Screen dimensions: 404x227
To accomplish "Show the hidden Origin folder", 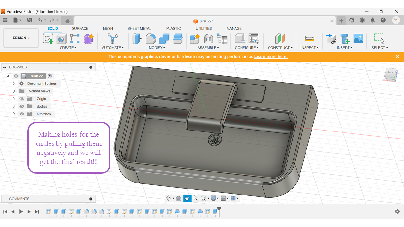I will tap(22, 99).
